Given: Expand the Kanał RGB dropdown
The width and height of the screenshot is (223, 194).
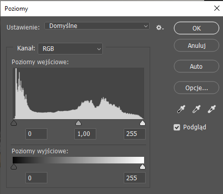Looking at the screenshot, I should (70, 49).
